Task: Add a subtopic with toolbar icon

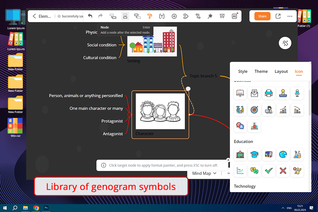Action: tap(113, 16)
